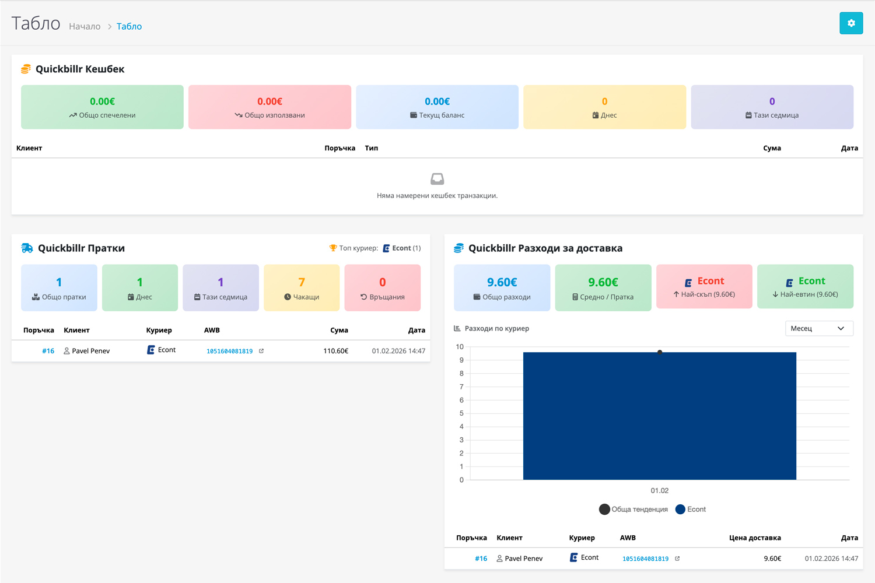Click the external link icon beside shipments AWB
This screenshot has width=875, height=583.
tap(261, 351)
